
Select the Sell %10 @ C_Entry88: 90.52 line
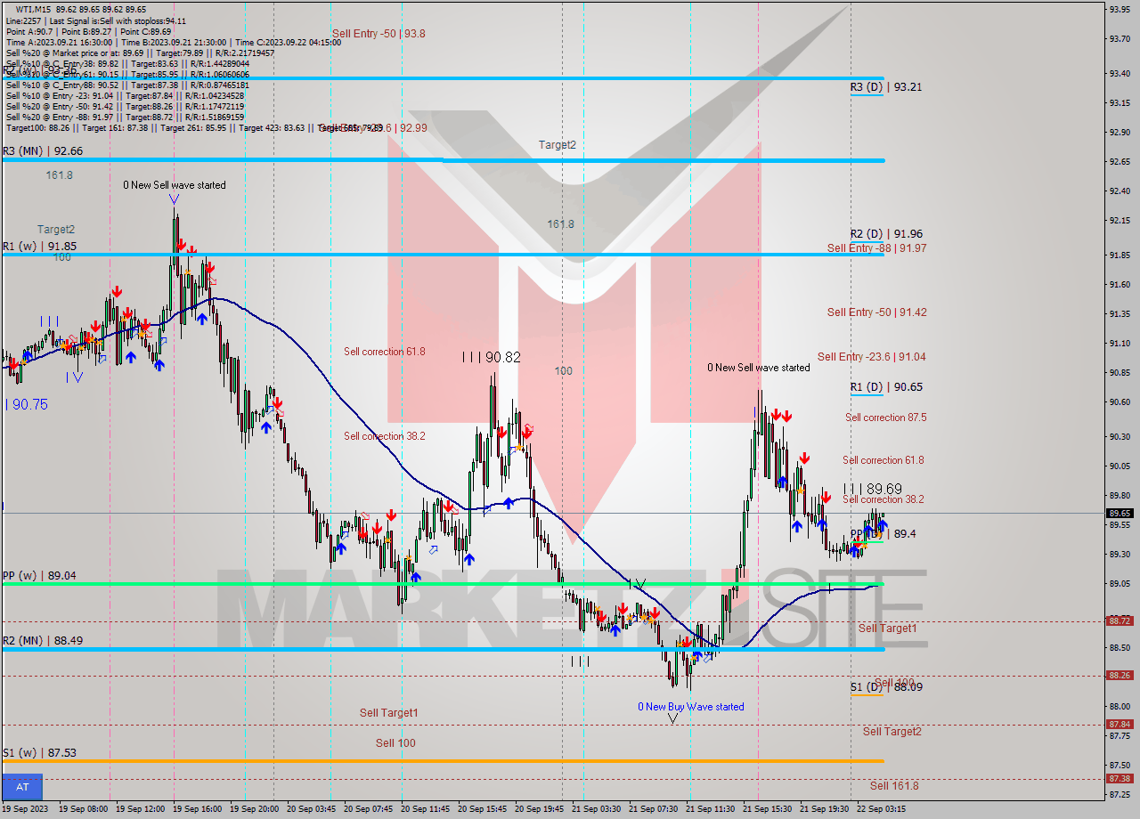pyautogui.click(x=127, y=85)
